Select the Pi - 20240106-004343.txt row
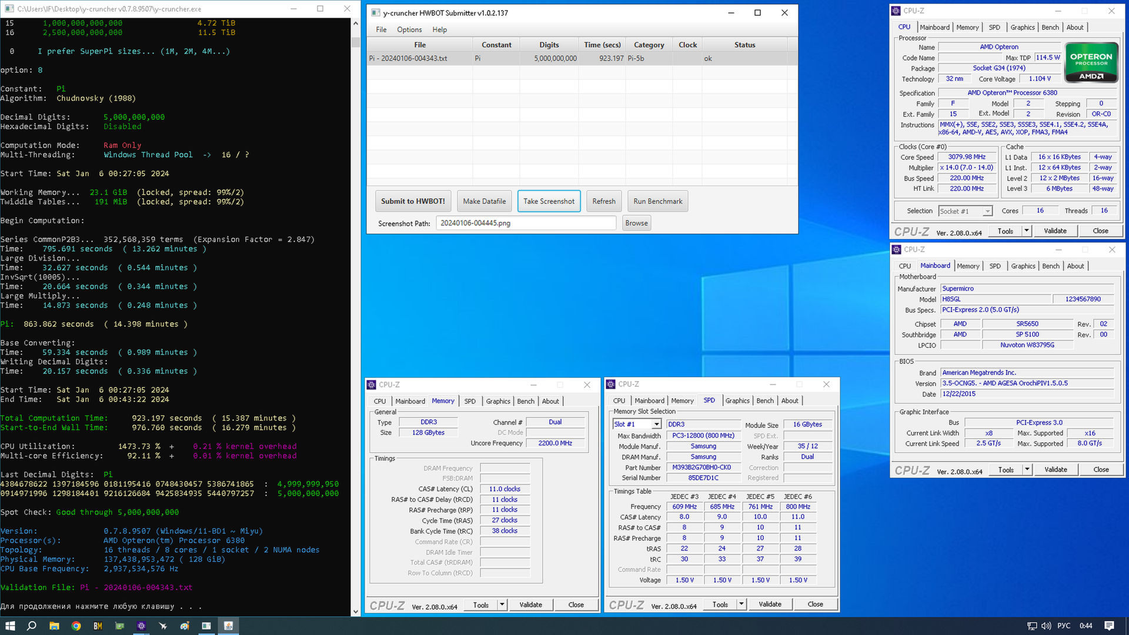 [582, 58]
